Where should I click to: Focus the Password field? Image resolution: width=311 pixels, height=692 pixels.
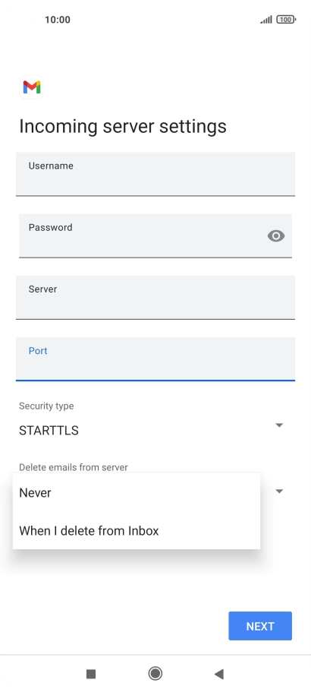point(155,235)
